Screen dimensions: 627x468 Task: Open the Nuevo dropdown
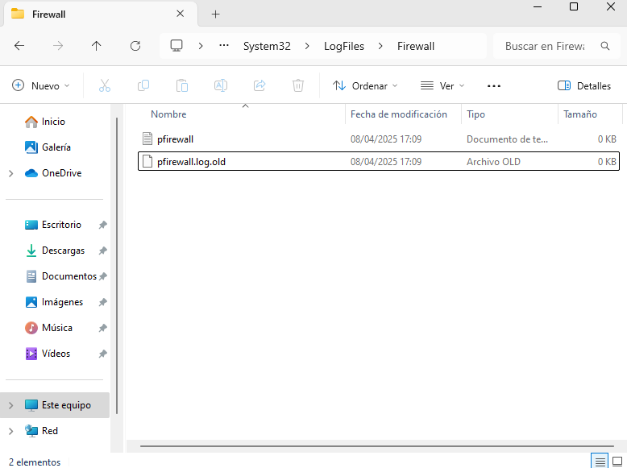pos(41,85)
